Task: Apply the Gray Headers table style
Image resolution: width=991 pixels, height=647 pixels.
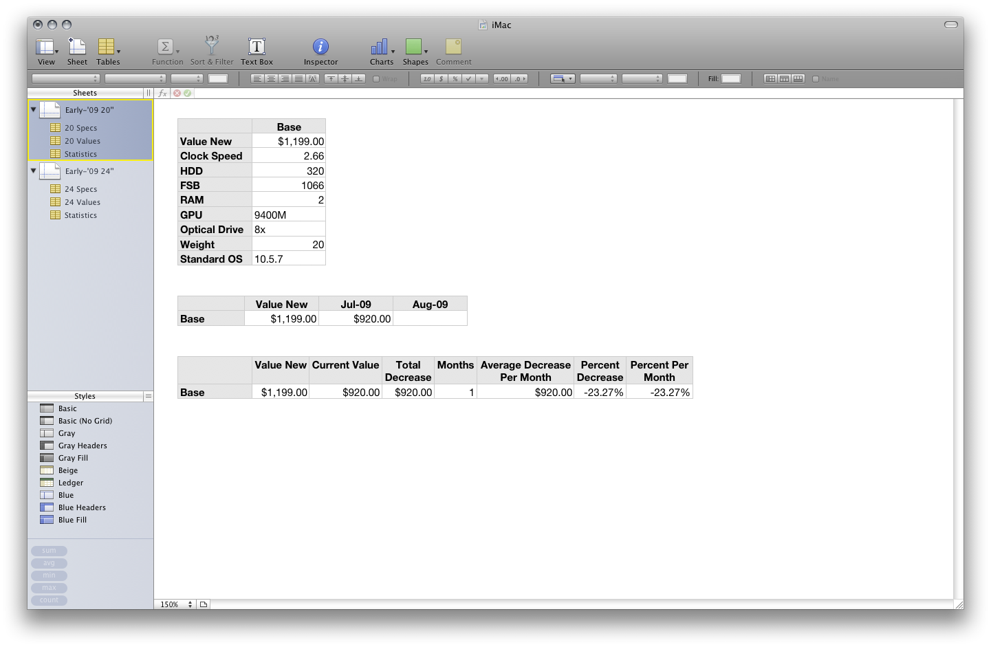Action: tap(83, 446)
